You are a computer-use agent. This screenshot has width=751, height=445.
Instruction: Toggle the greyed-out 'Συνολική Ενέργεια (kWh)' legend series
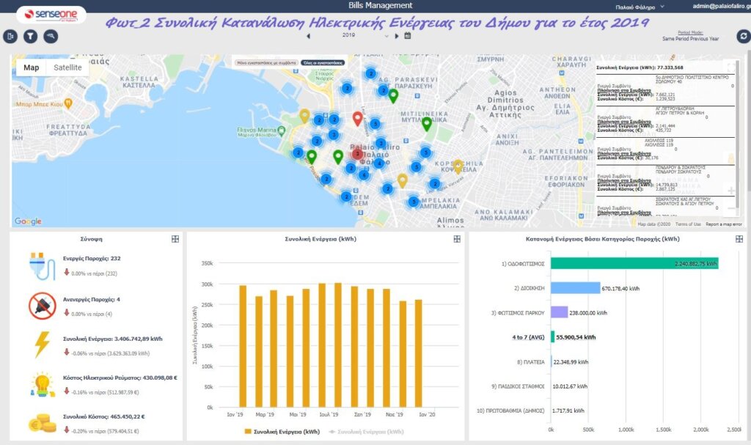[367, 432]
